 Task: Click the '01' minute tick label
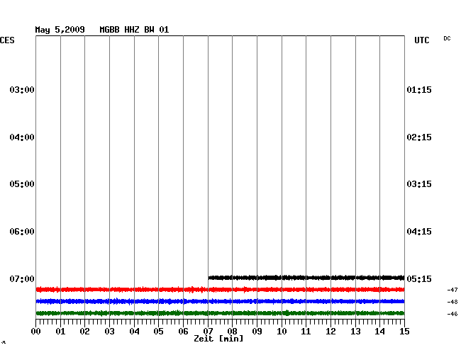(x=60, y=332)
